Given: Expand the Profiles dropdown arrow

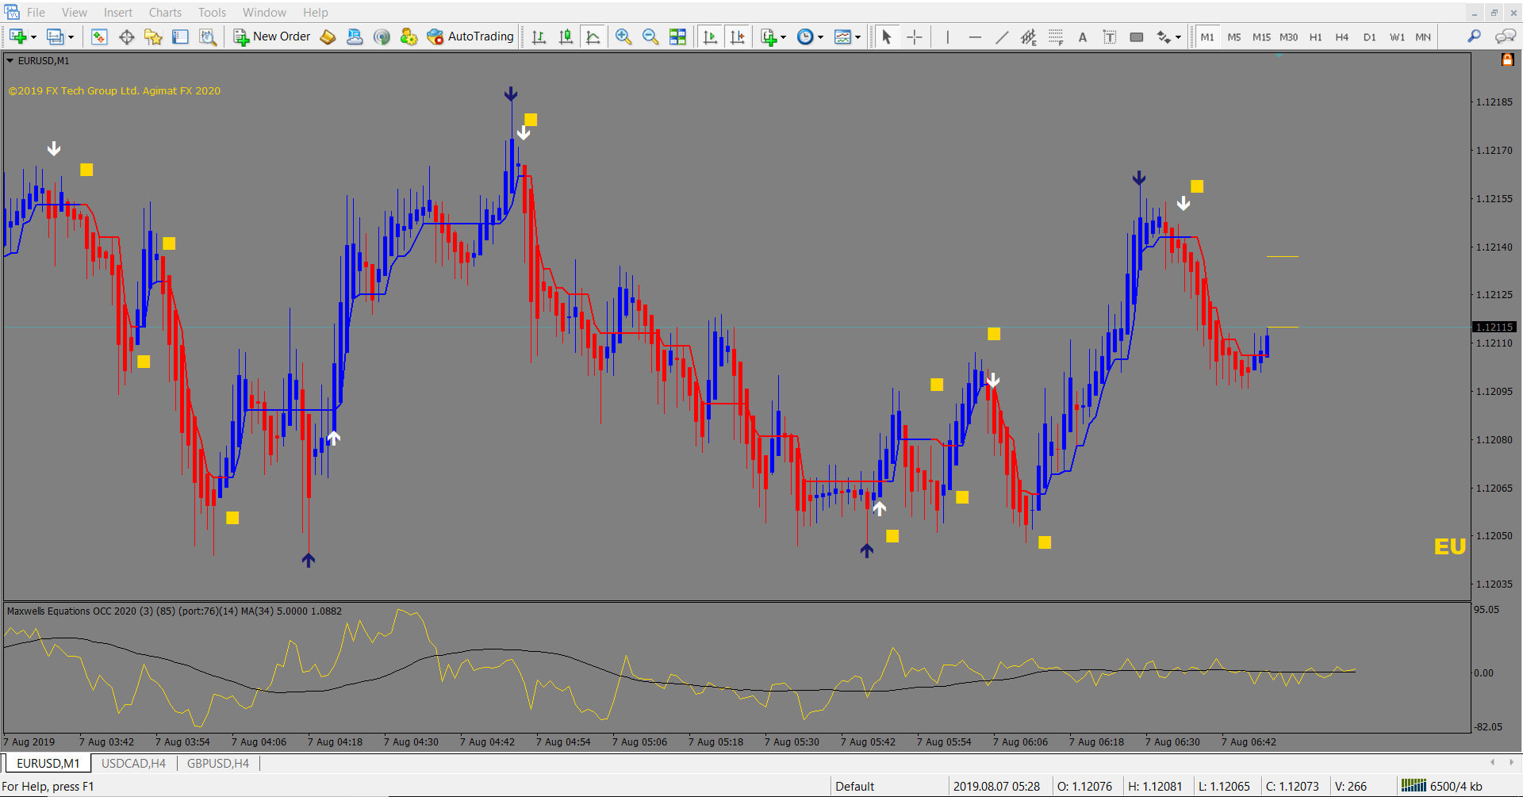Looking at the screenshot, I should [x=71, y=37].
